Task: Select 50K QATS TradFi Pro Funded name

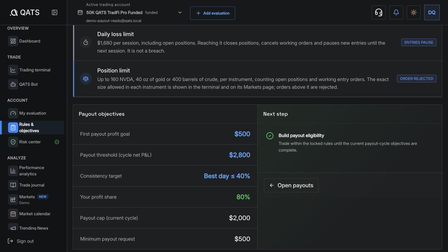Action: pos(114,13)
